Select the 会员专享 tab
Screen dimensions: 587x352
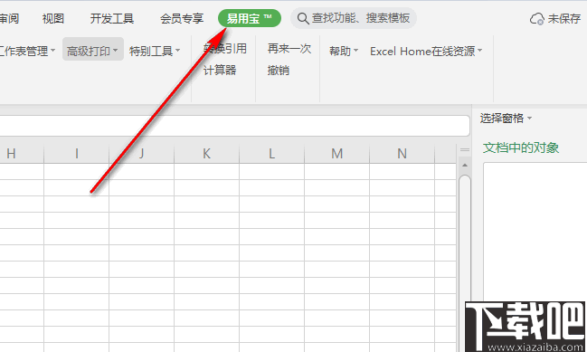pos(182,18)
